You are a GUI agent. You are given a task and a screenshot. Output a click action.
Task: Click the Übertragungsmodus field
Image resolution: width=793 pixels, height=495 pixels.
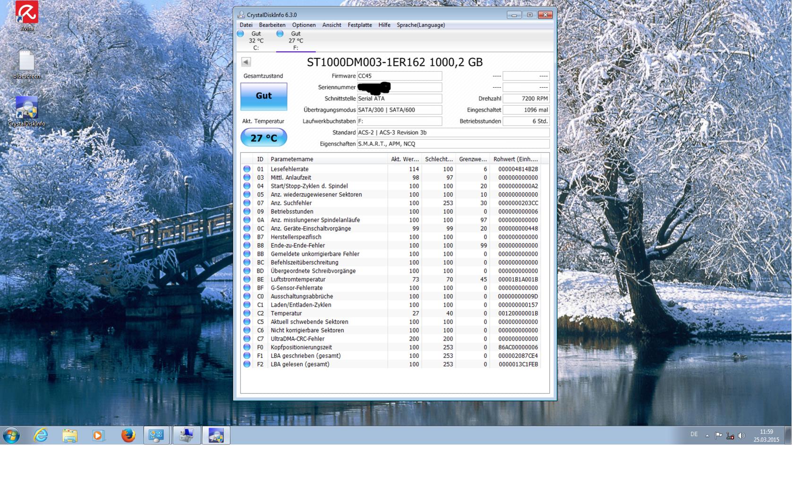pos(400,110)
